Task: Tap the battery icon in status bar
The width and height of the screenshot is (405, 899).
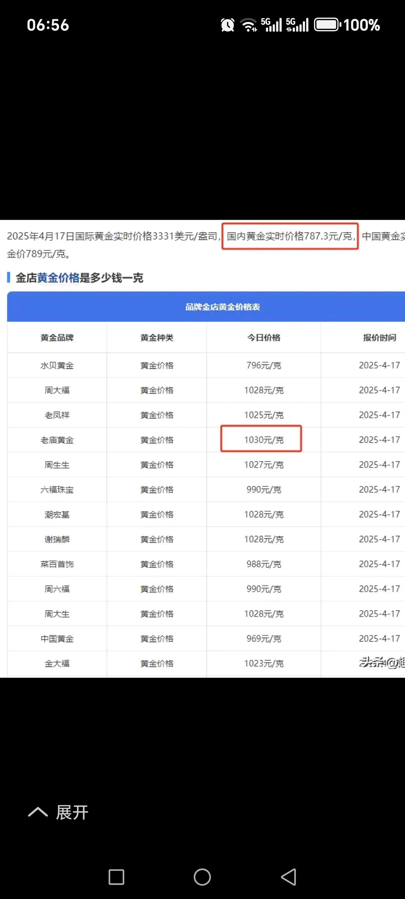Action: (x=327, y=25)
